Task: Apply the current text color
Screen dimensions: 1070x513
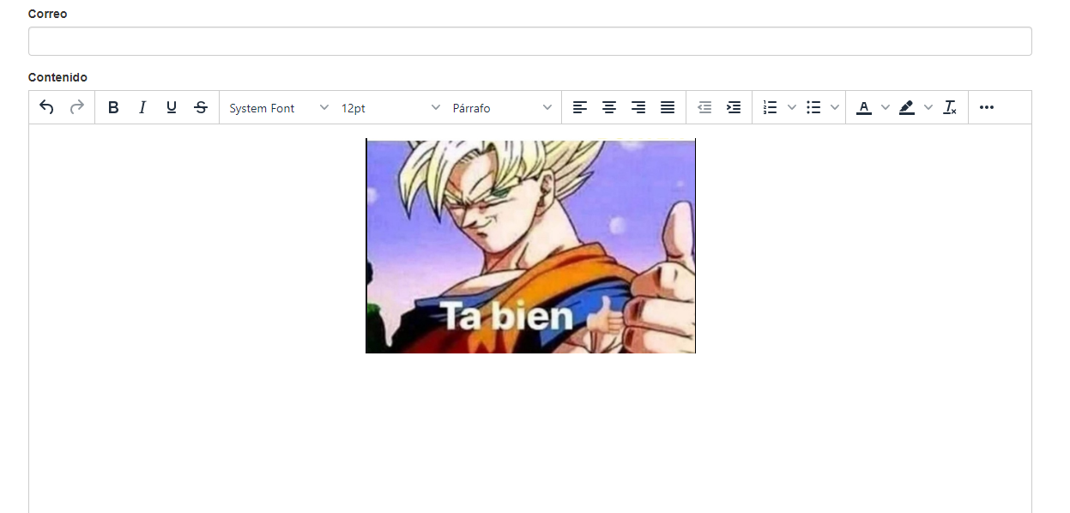Action: [864, 107]
